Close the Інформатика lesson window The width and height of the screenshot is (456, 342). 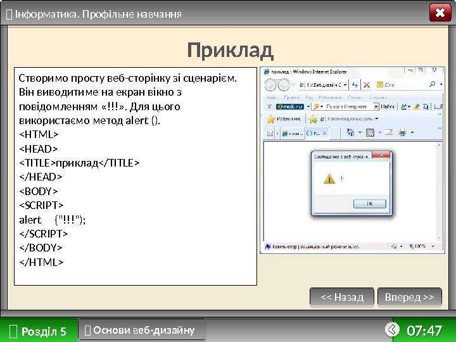point(440,13)
